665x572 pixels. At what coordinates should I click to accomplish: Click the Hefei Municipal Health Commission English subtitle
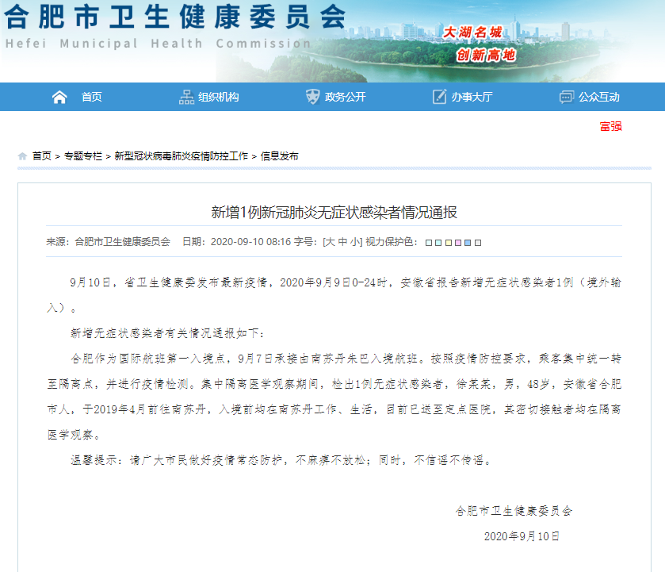(x=159, y=44)
